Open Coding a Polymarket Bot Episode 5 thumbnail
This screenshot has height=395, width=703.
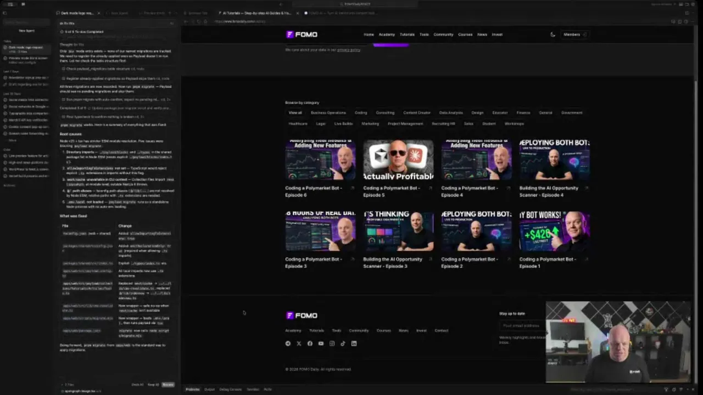click(x=399, y=160)
